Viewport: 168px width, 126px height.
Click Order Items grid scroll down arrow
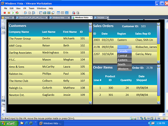(x=158, y=103)
